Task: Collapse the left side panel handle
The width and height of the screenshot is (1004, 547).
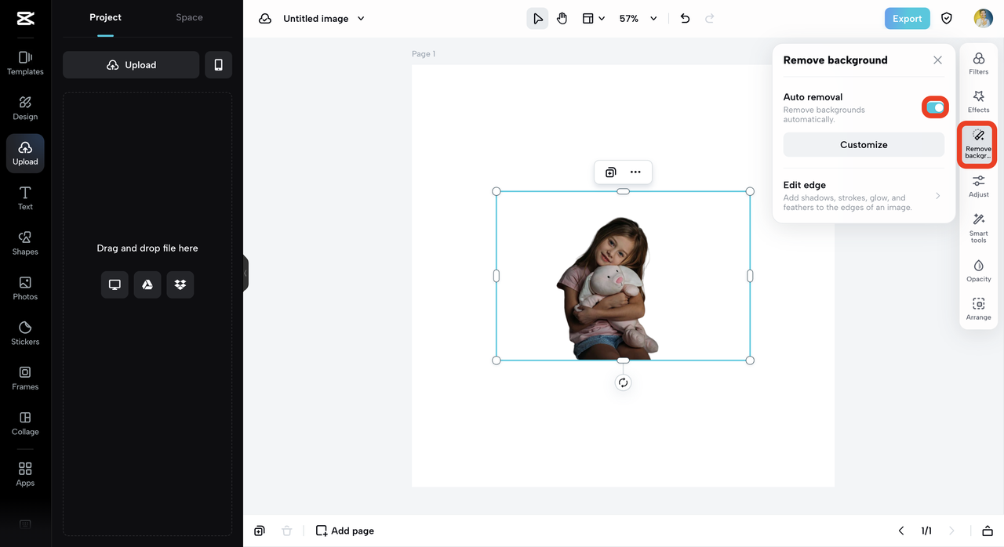Action: point(246,273)
